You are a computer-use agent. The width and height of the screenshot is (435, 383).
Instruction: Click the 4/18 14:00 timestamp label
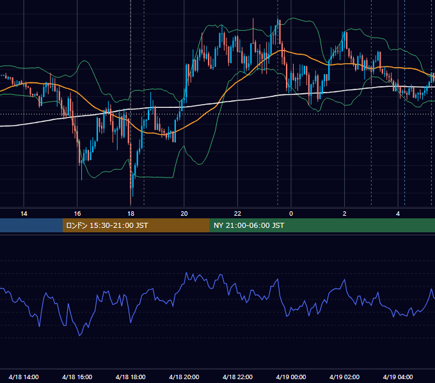pyautogui.click(x=24, y=377)
